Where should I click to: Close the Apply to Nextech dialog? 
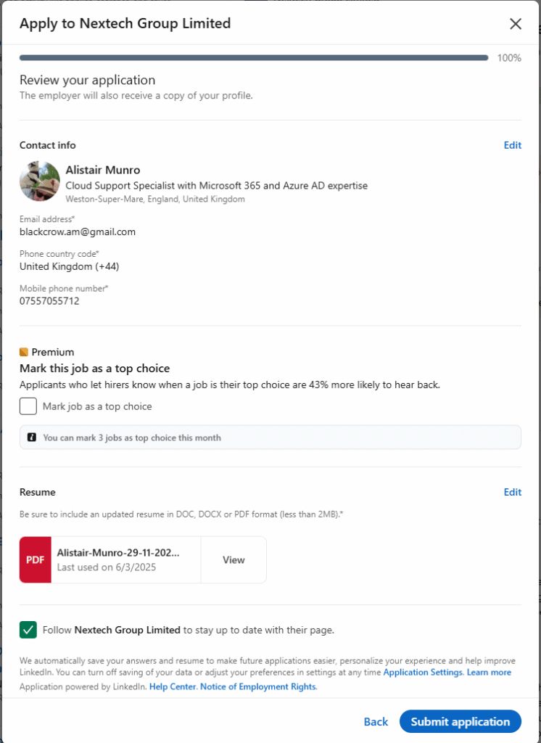tap(516, 24)
